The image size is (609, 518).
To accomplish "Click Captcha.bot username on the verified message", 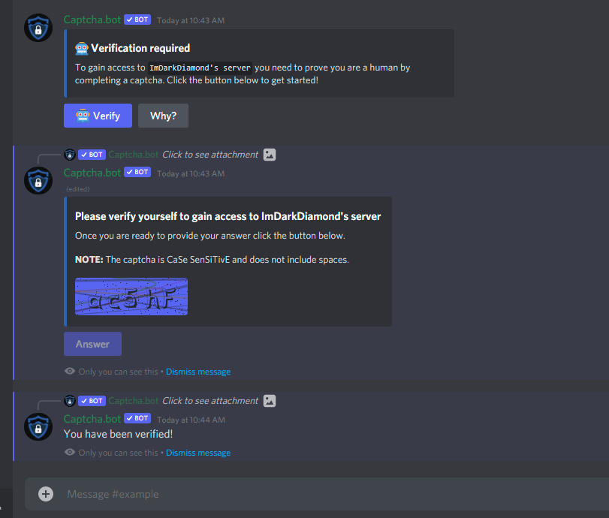I will click(x=92, y=419).
